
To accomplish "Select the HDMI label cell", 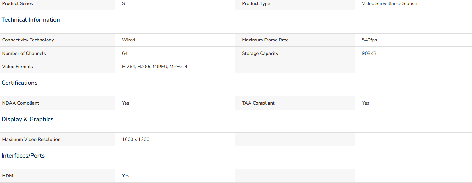I will [x=58, y=176].
